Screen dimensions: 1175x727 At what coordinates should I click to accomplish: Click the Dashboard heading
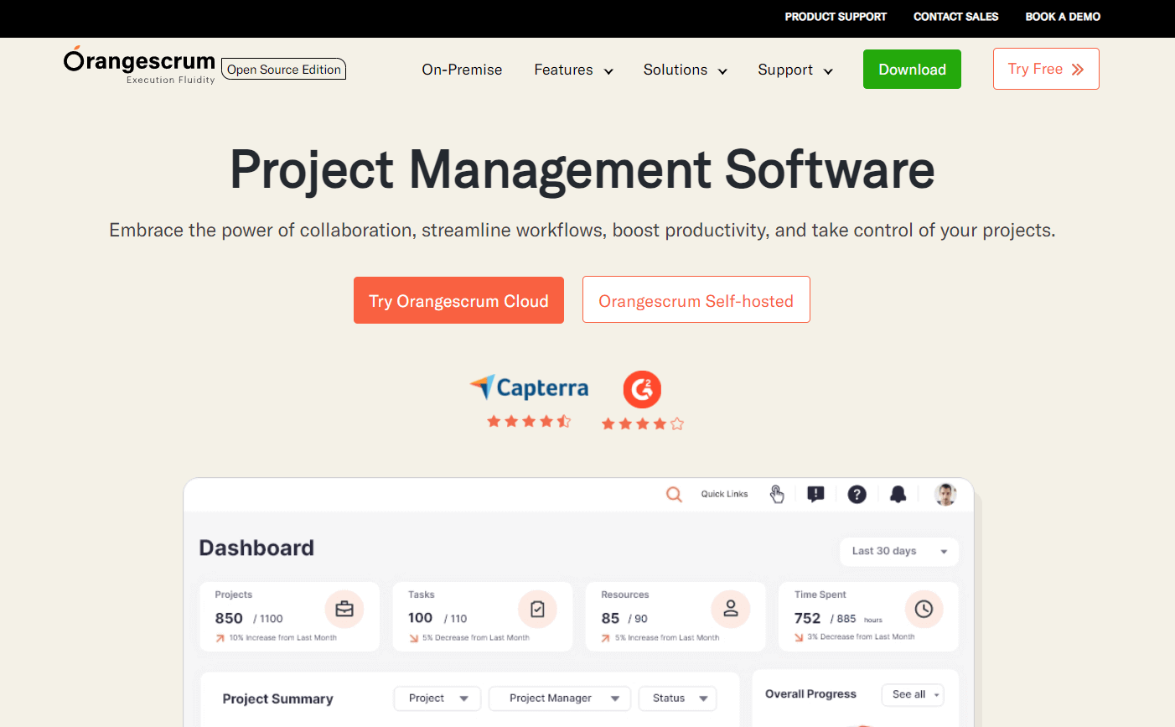point(256,548)
